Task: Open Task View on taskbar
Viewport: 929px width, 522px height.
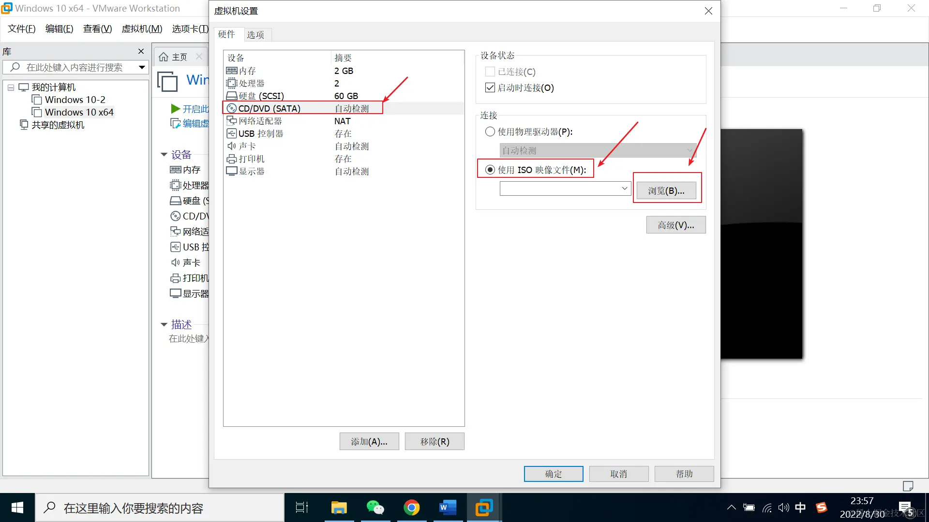Action: [302, 507]
